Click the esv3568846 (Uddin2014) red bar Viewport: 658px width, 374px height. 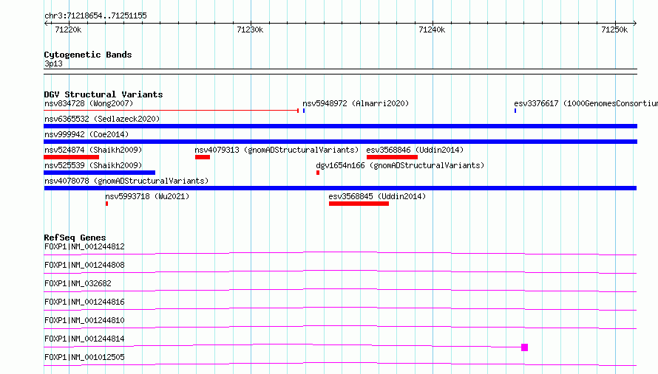tap(392, 157)
